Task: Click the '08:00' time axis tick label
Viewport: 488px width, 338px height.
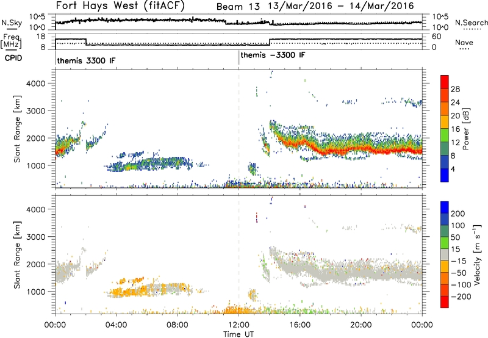Action: click(x=178, y=325)
